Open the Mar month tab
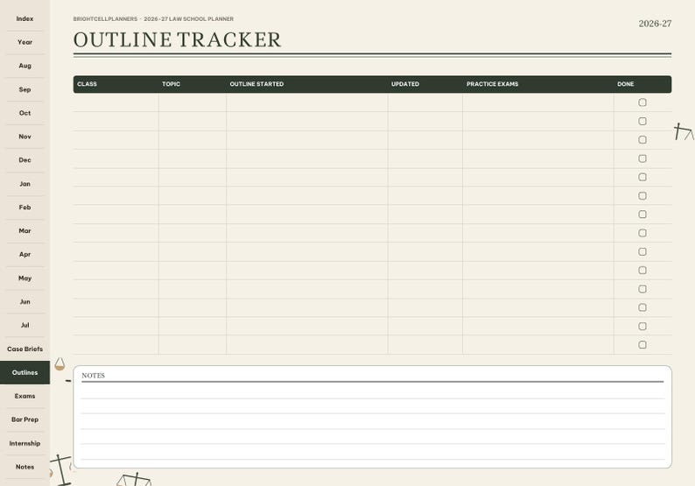 [25, 231]
